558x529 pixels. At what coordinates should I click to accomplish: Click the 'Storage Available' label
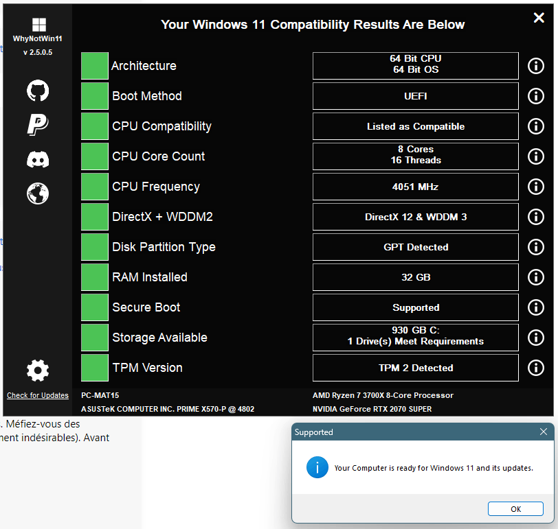tap(160, 338)
